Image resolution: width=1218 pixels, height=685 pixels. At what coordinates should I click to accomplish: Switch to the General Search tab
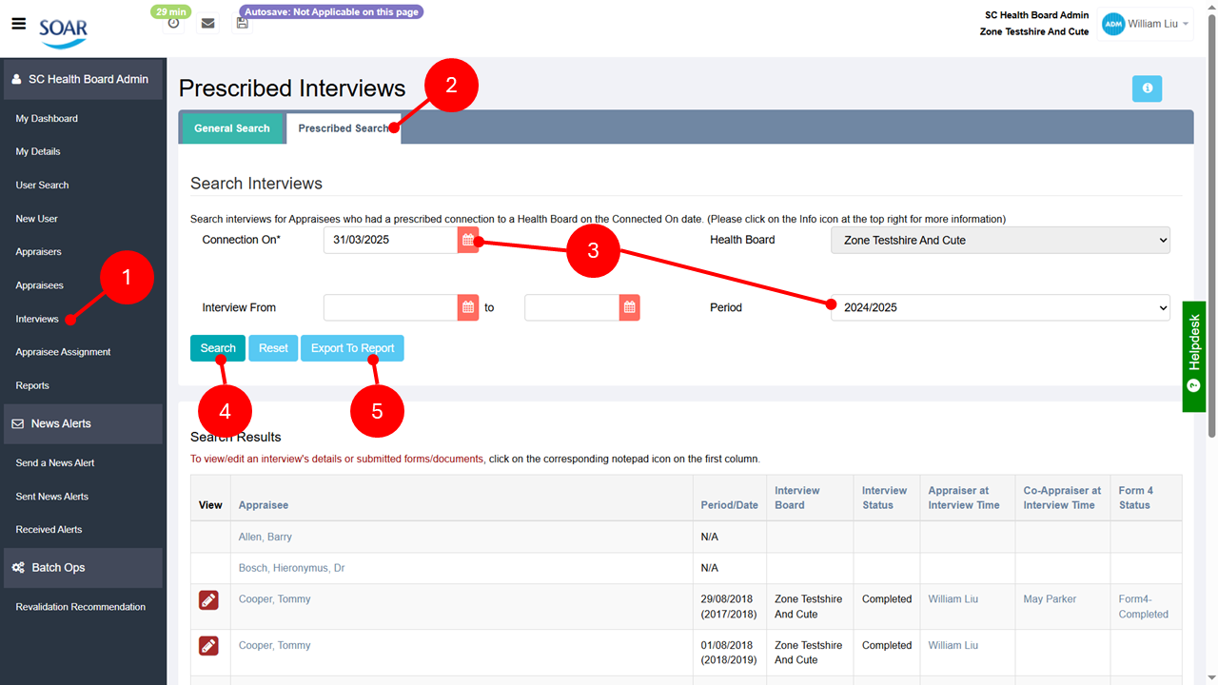[232, 128]
